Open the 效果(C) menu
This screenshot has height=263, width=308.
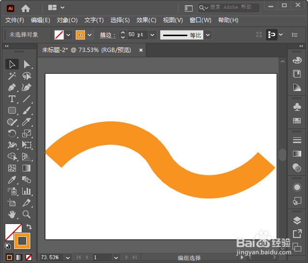[146, 20]
